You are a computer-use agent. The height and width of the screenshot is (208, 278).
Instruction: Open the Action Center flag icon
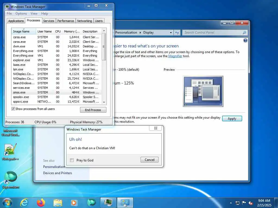(x=244, y=203)
